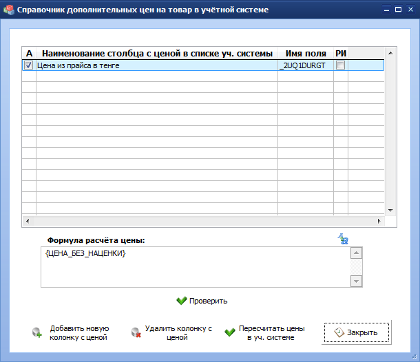Add a new price column with Добавить новую колонку
Image resolution: width=420 pixels, height=362 pixels.
click(71, 332)
